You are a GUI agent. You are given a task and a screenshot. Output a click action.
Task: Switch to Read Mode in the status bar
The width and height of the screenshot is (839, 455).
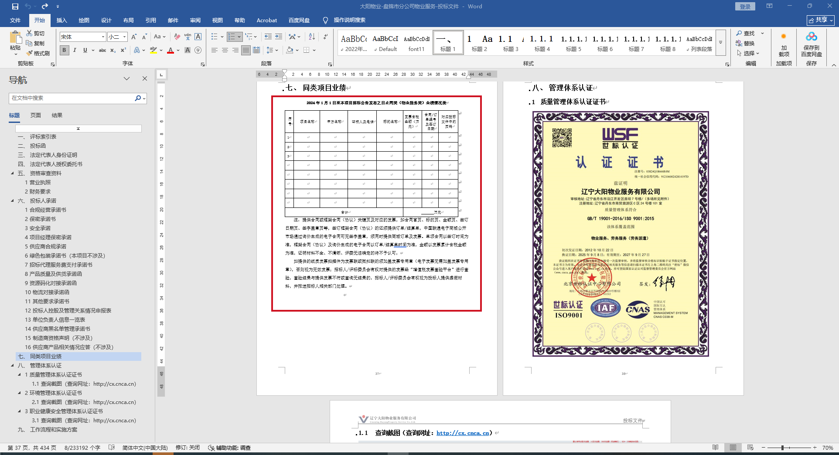coord(716,448)
